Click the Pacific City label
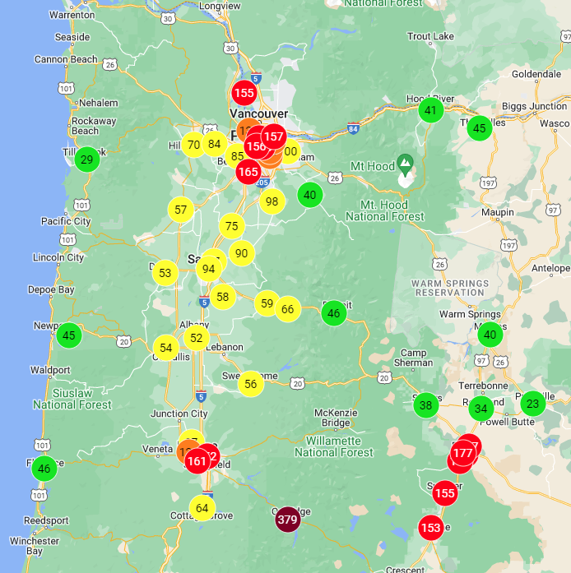 point(66,221)
